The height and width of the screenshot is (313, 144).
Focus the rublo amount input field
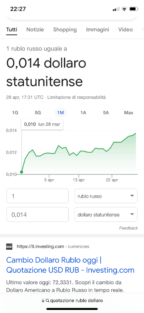(x=37, y=196)
